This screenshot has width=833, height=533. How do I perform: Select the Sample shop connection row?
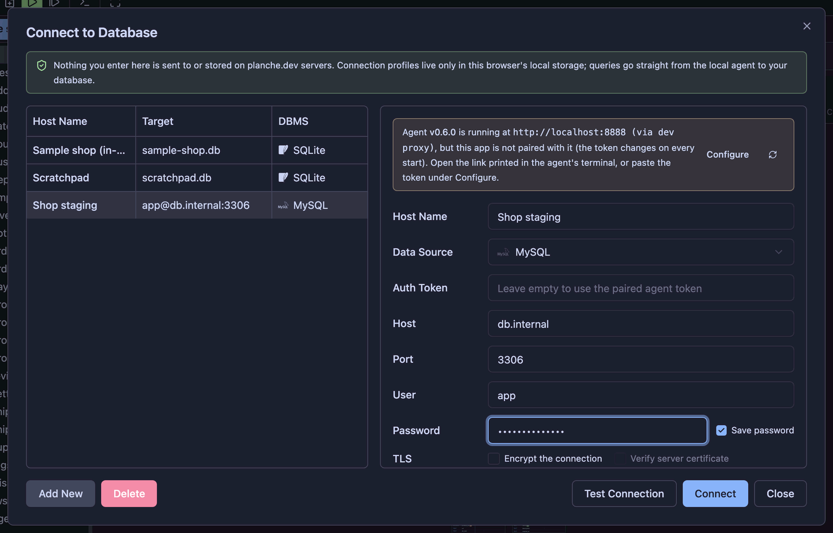(x=197, y=150)
